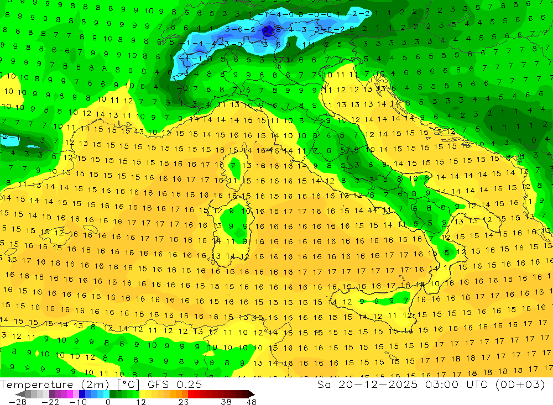This screenshot has height=405, width=553.
Task: Click the 'GFS 0.25' model label
Action: (175, 385)
